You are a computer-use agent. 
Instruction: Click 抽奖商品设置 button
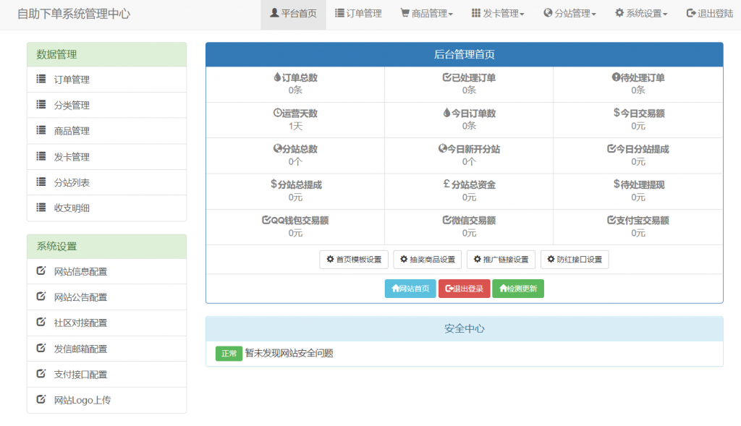(x=428, y=259)
